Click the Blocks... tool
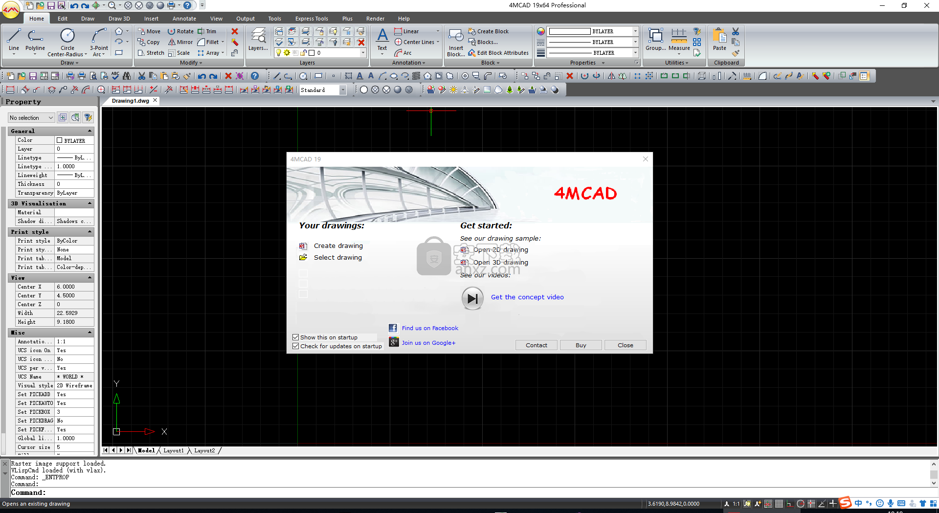This screenshot has height=513, width=939. 483,42
